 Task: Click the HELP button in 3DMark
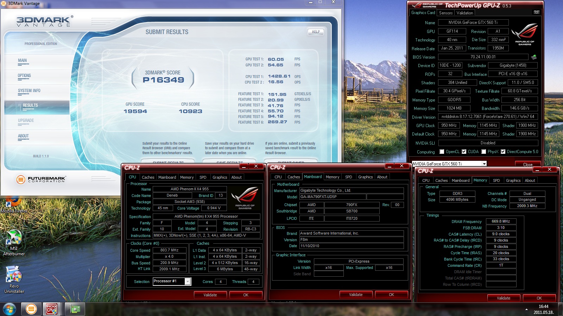pos(316,32)
